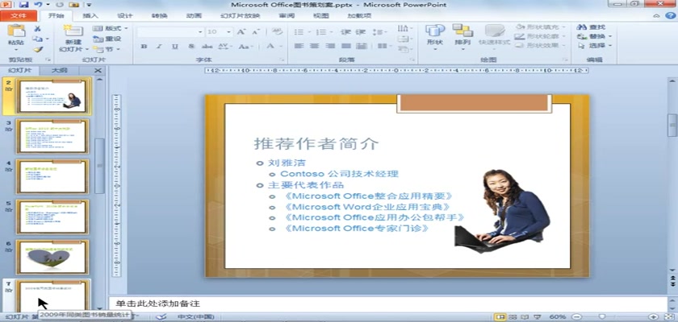Image resolution: width=678 pixels, height=322 pixels.
Task: Toggle Bold formatting
Action: pyautogui.click(x=144, y=46)
